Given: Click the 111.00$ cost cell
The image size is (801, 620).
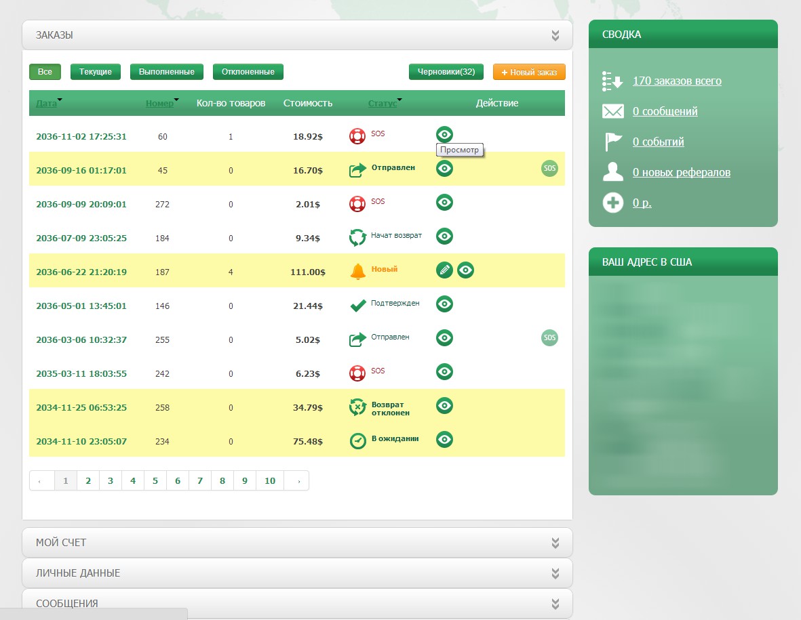Looking at the screenshot, I should pos(307,272).
